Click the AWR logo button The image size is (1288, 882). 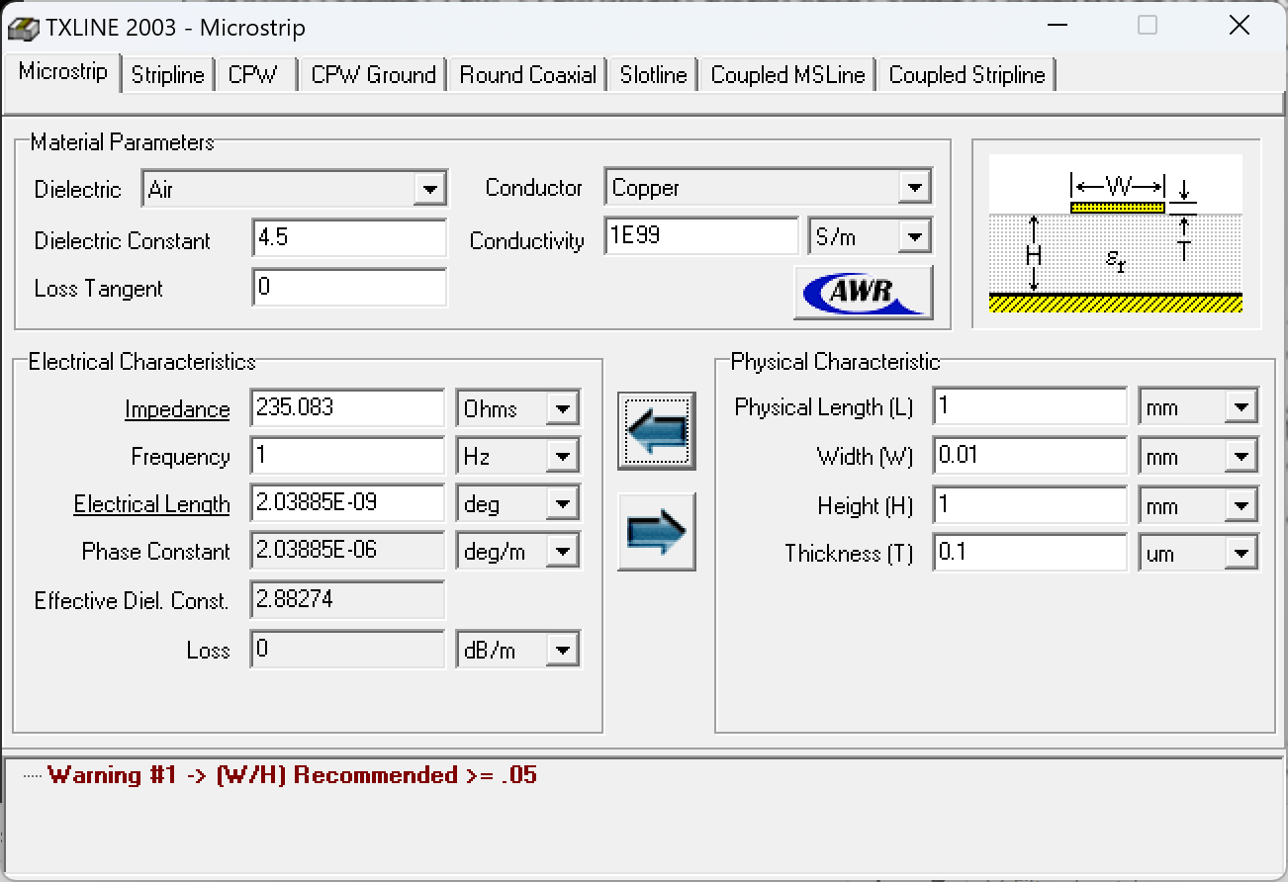(864, 292)
